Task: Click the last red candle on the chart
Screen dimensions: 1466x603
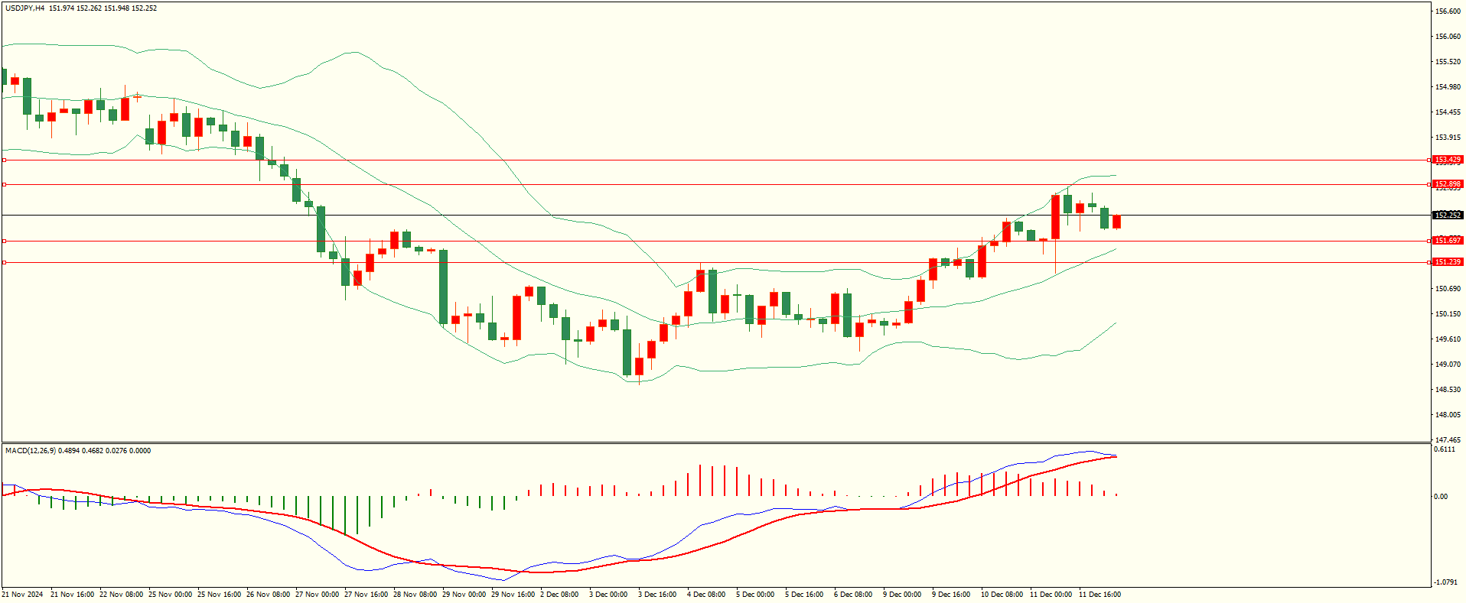Action: [x=1116, y=222]
